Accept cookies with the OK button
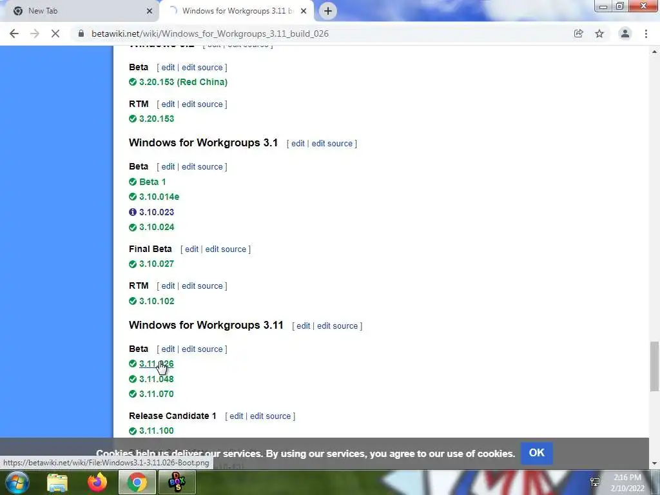660x495 pixels. [x=537, y=453]
